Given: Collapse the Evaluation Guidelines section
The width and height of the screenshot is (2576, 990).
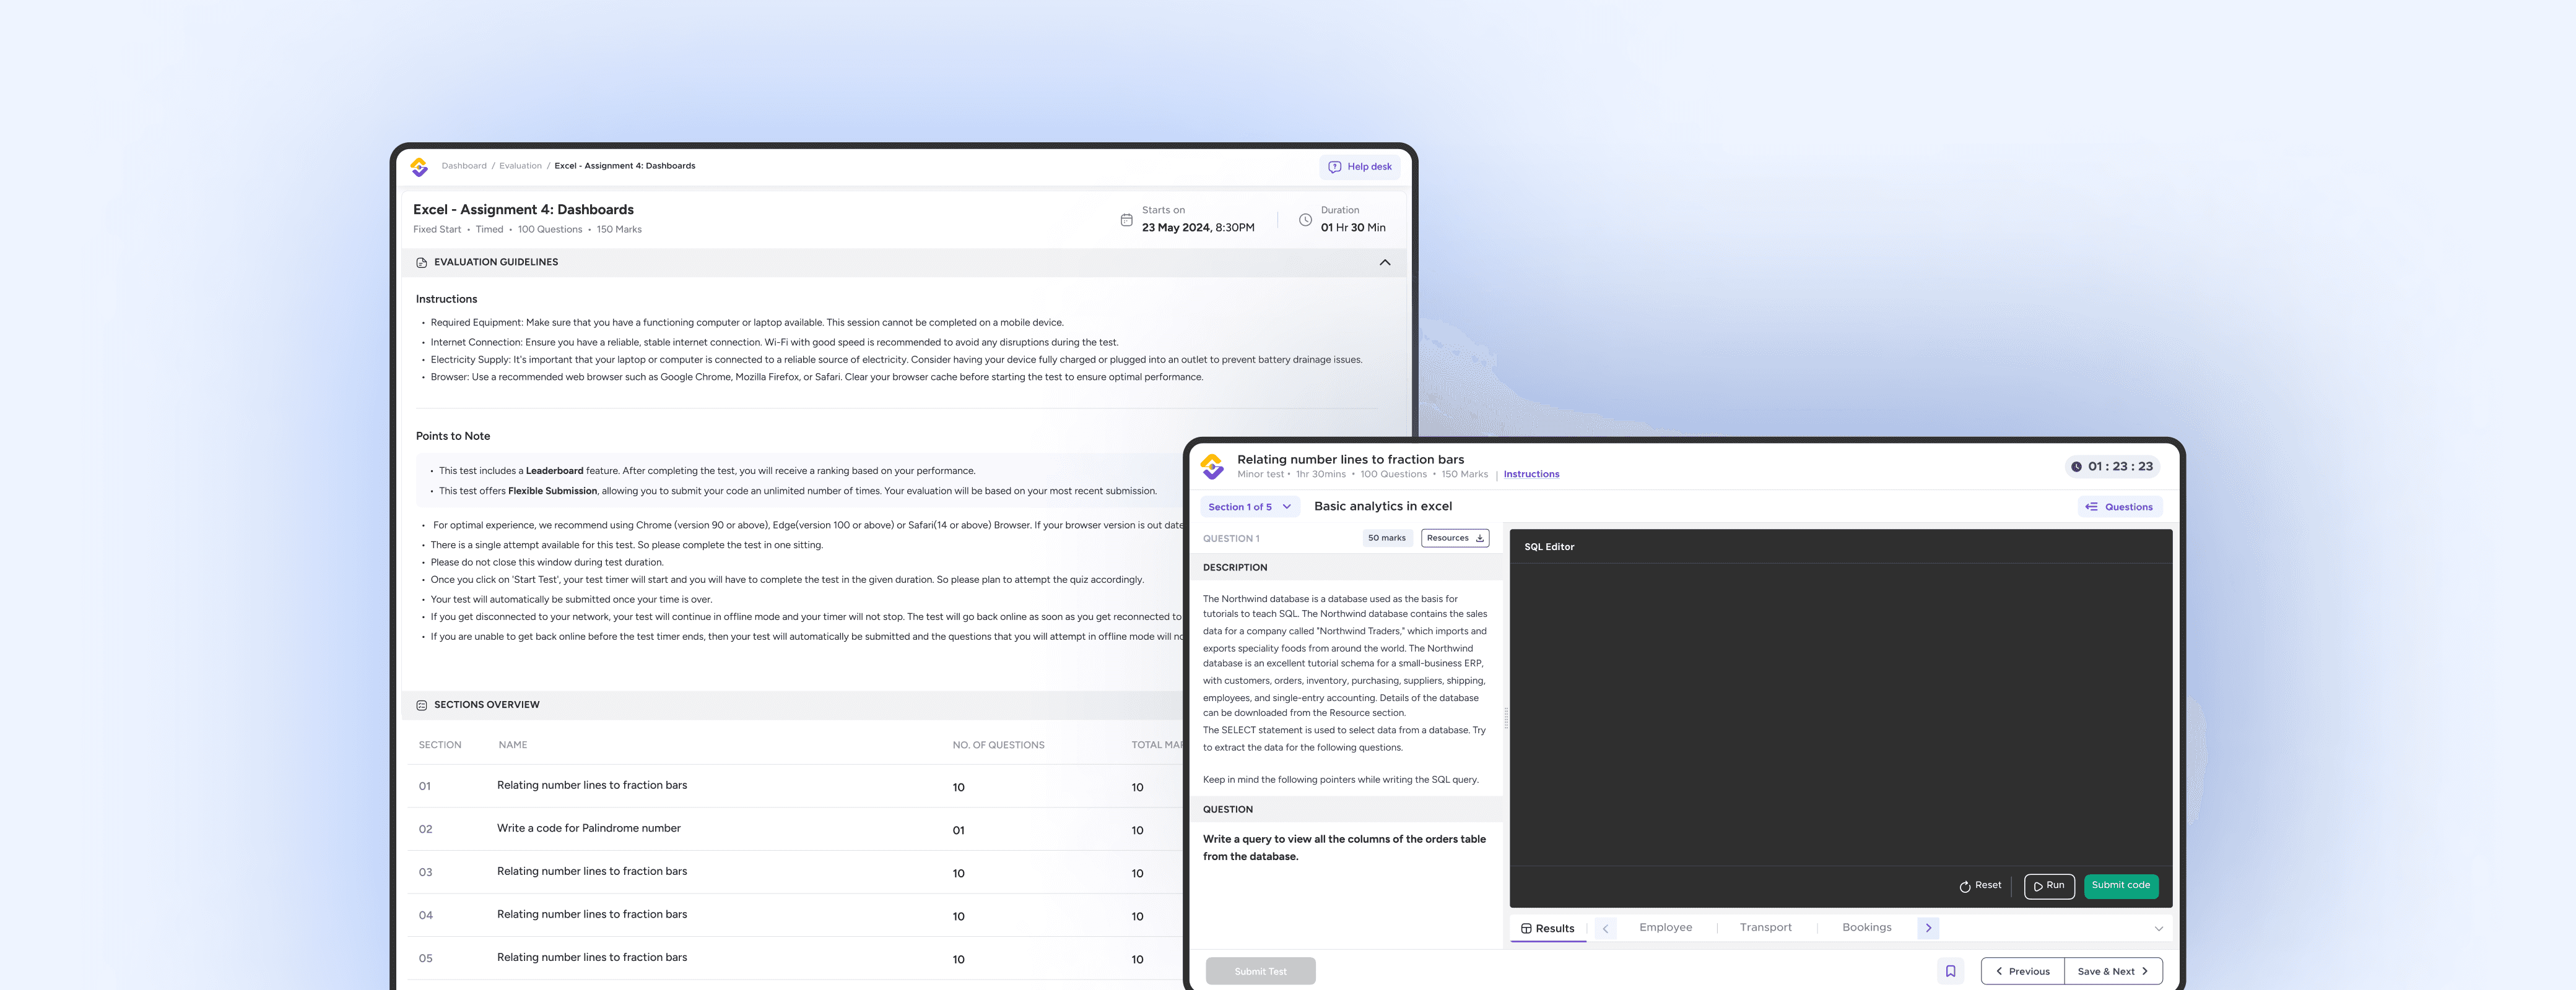Looking at the screenshot, I should click(1384, 263).
